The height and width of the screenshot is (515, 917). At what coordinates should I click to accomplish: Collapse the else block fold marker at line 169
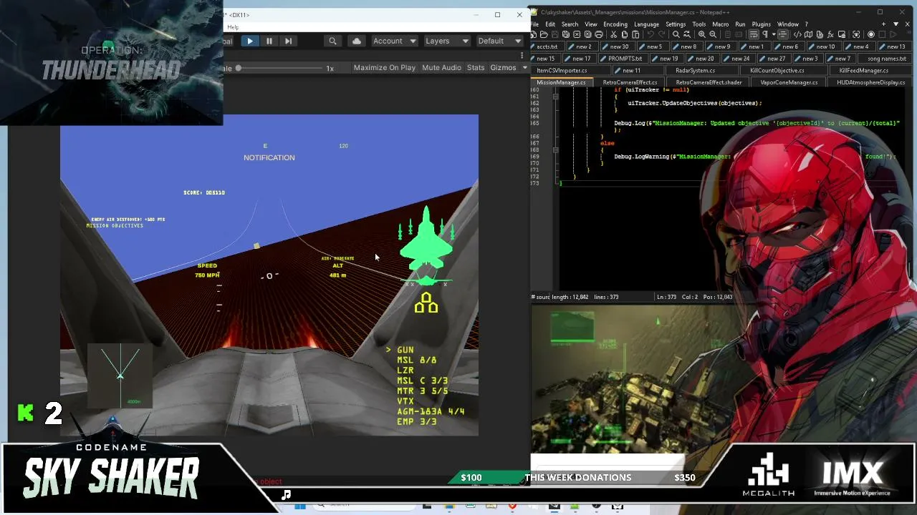click(555, 150)
